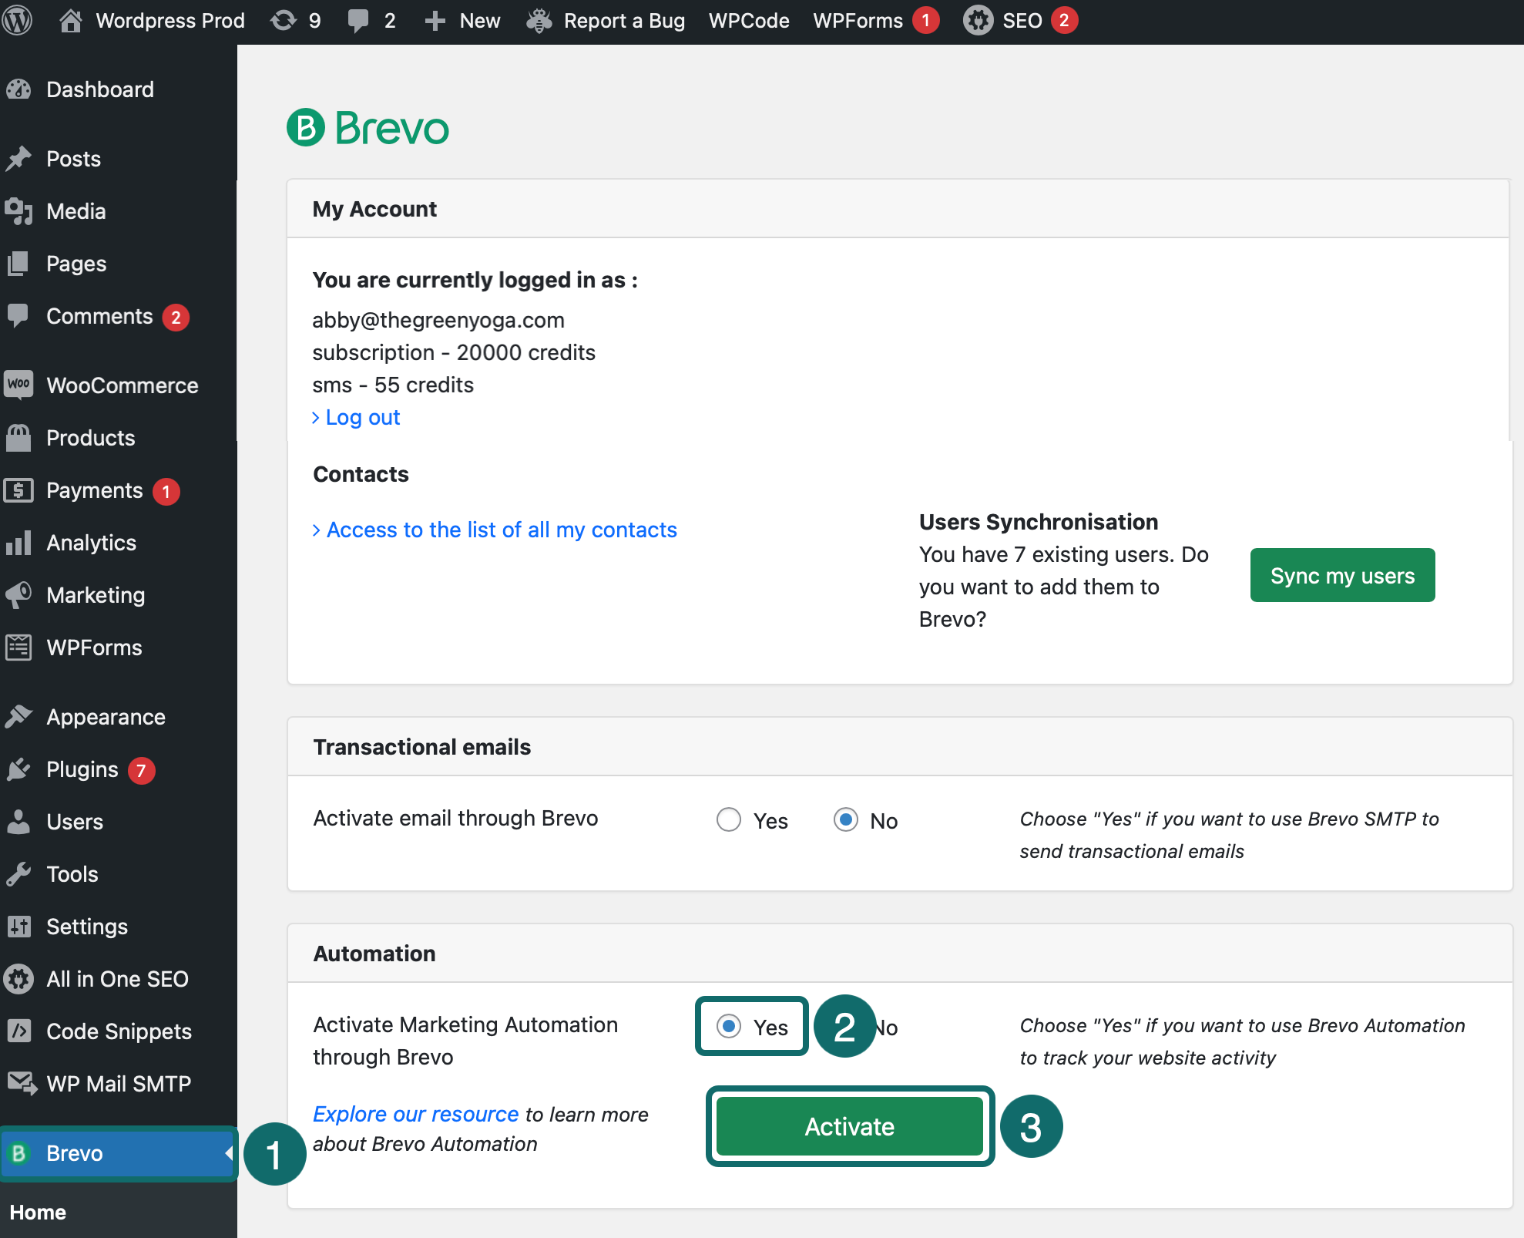The height and width of the screenshot is (1238, 1524).
Task: Open Access to the list of all my contacts
Action: (501, 530)
